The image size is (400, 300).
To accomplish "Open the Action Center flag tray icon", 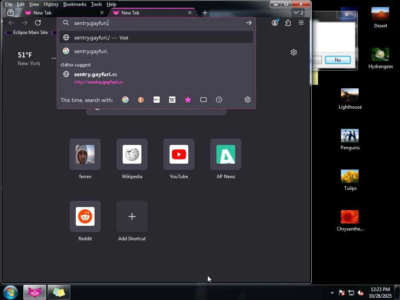I will tap(341, 293).
